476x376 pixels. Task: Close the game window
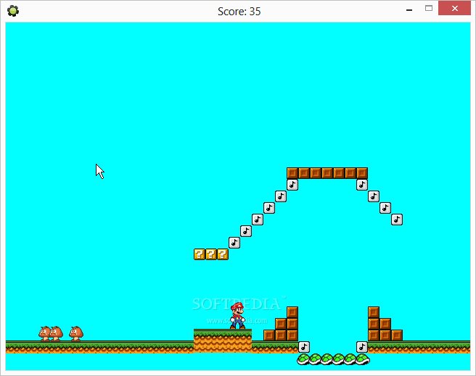click(x=454, y=9)
